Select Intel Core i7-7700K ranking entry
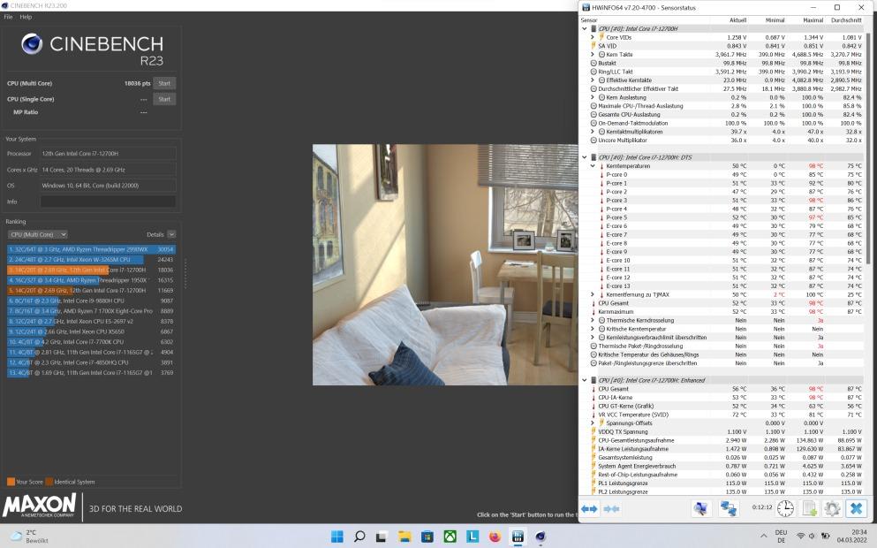Viewport: 877px width, 548px height. pyautogui.click(x=91, y=341)
